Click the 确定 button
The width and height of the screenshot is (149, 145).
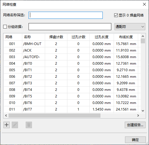tap(135, 140)
